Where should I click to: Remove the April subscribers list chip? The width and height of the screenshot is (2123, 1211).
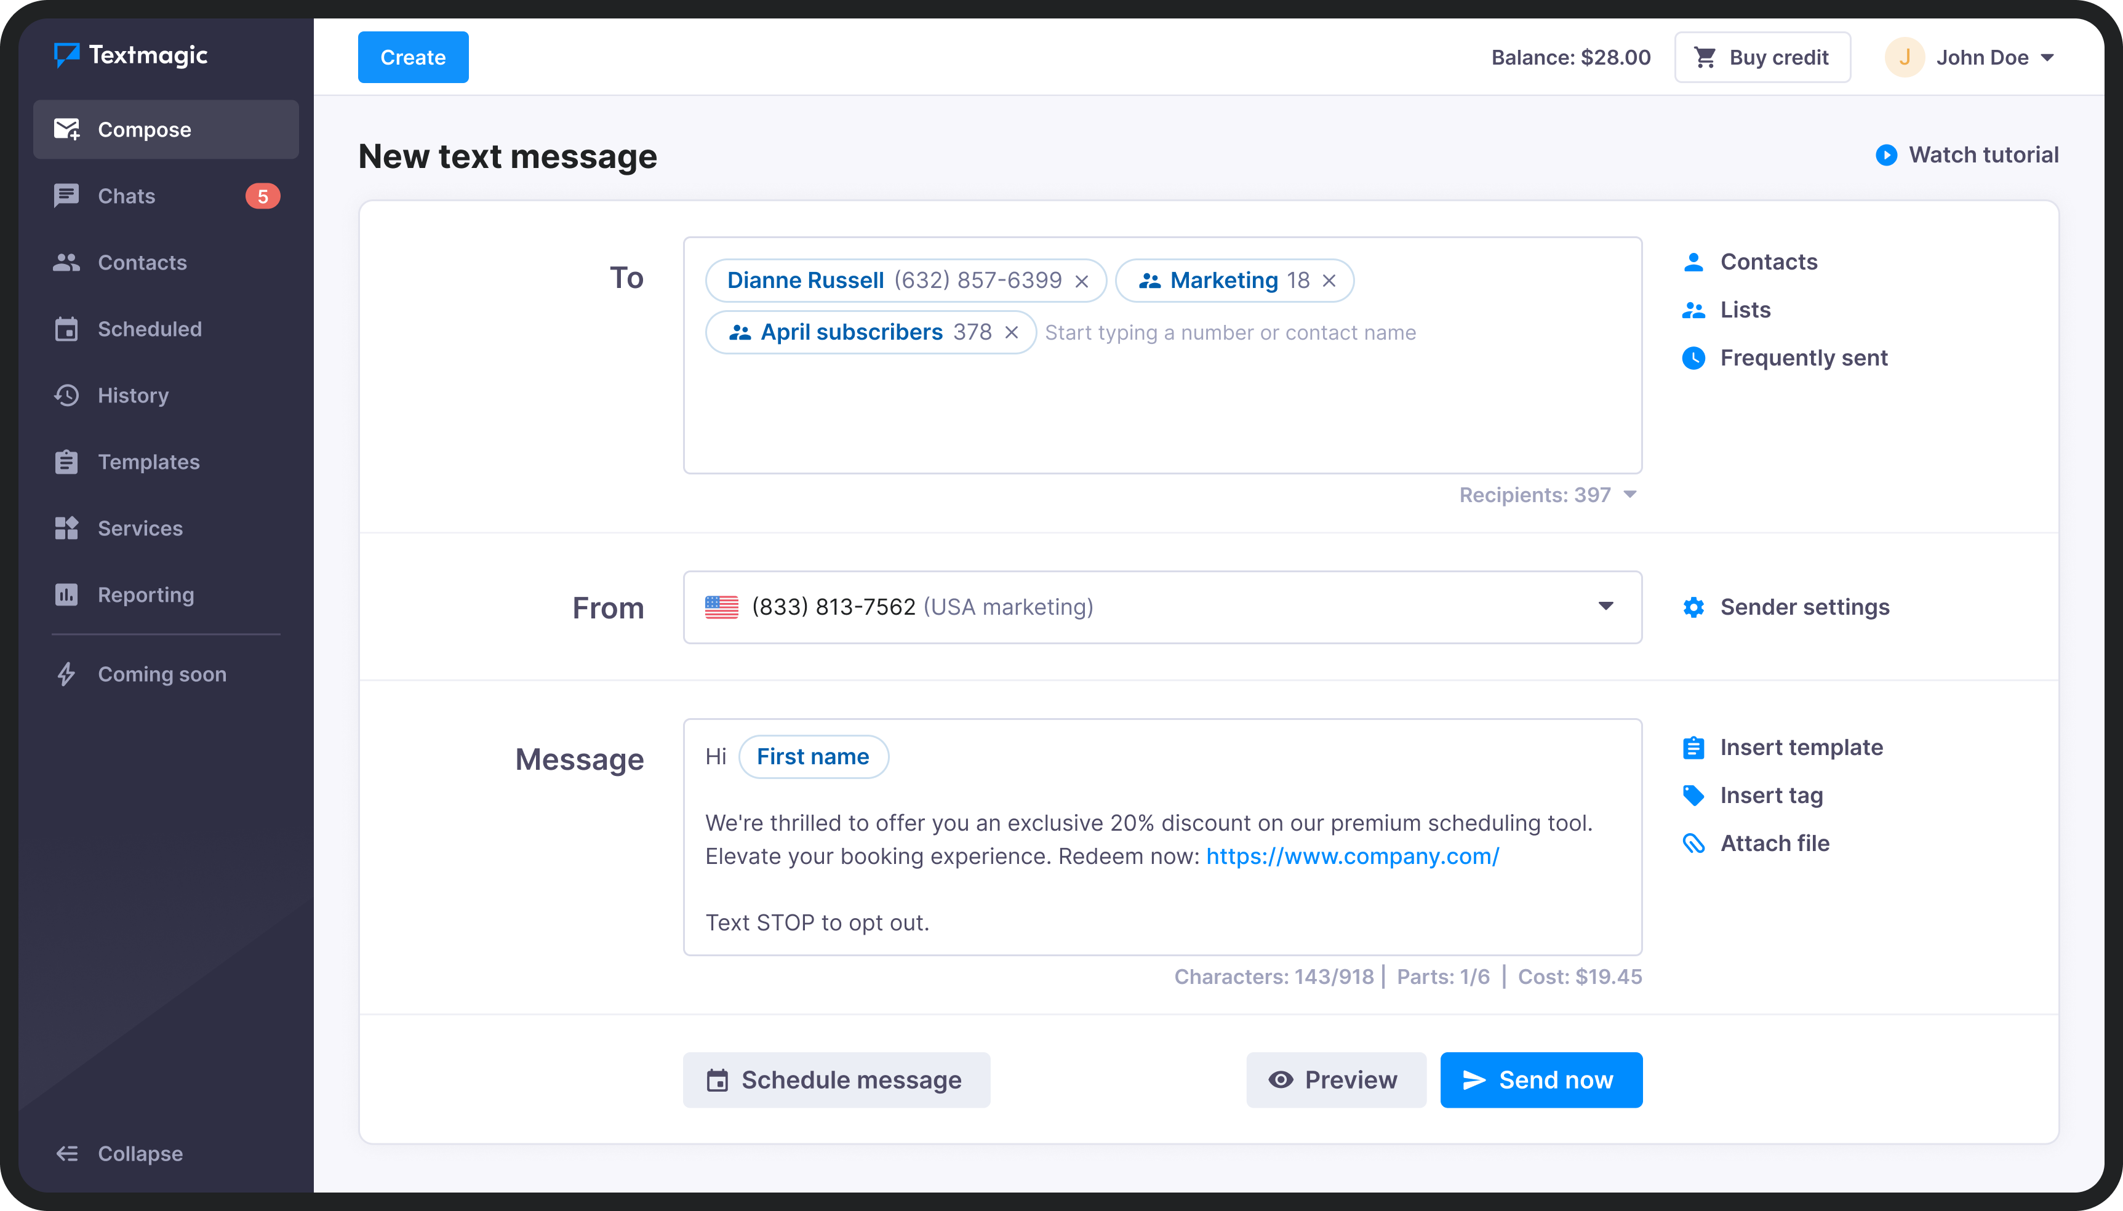pyautogui.click(x=1011, y=333)
